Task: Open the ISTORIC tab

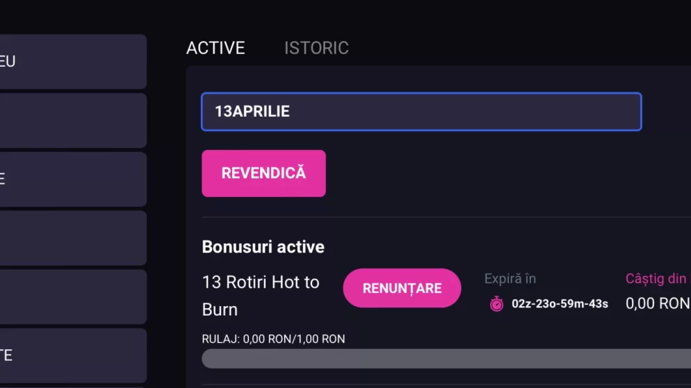Action: click(x=316, y=48)
